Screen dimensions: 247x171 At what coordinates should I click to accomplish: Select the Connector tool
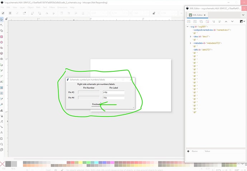click(1, 127)
